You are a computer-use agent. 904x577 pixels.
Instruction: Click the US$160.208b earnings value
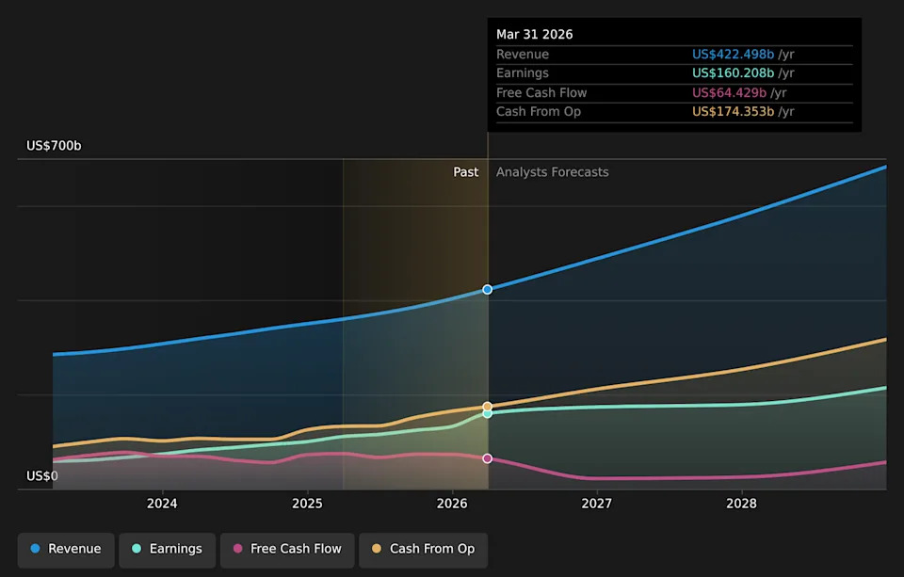[733, 73]
